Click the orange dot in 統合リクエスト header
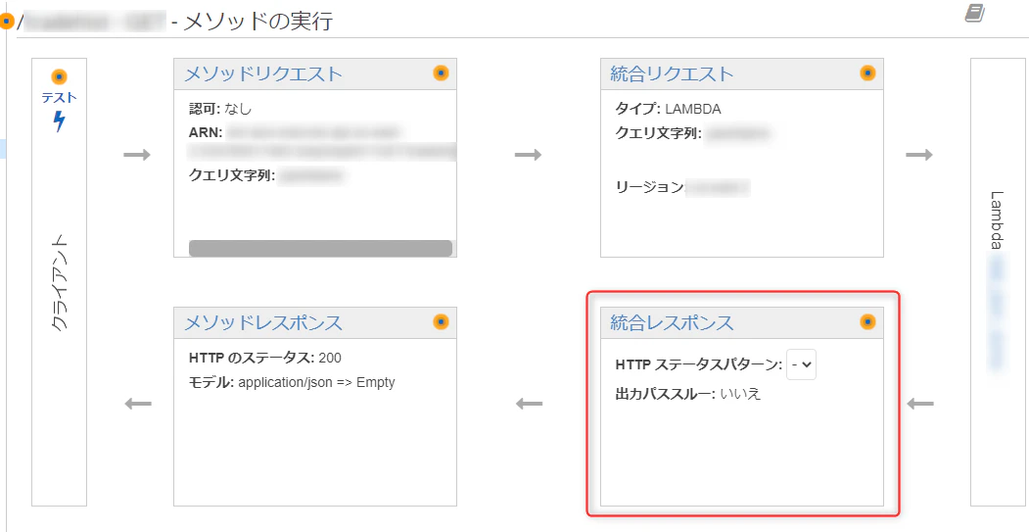The height and width of the screenshot is (532, 1029). (x=867, y=73)
